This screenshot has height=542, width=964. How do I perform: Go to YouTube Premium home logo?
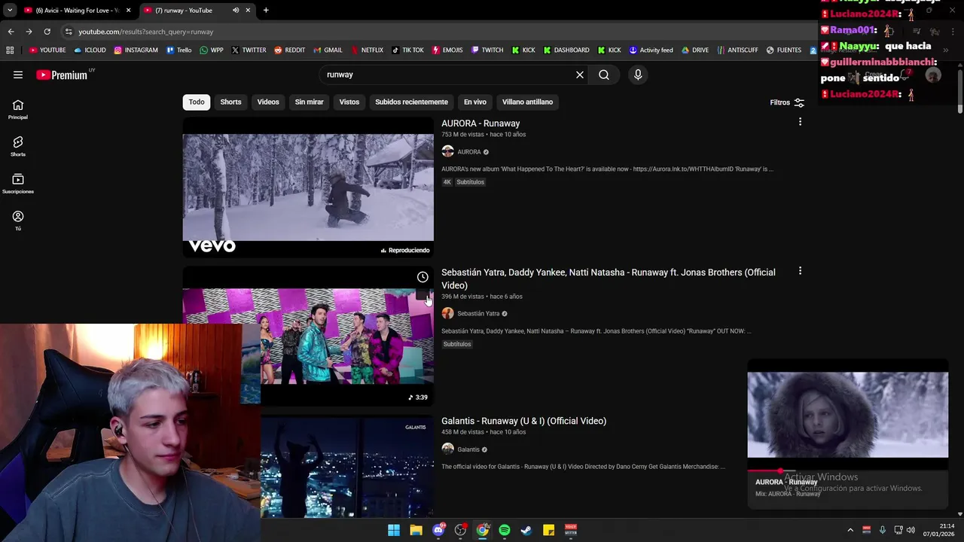coord(62,75)
